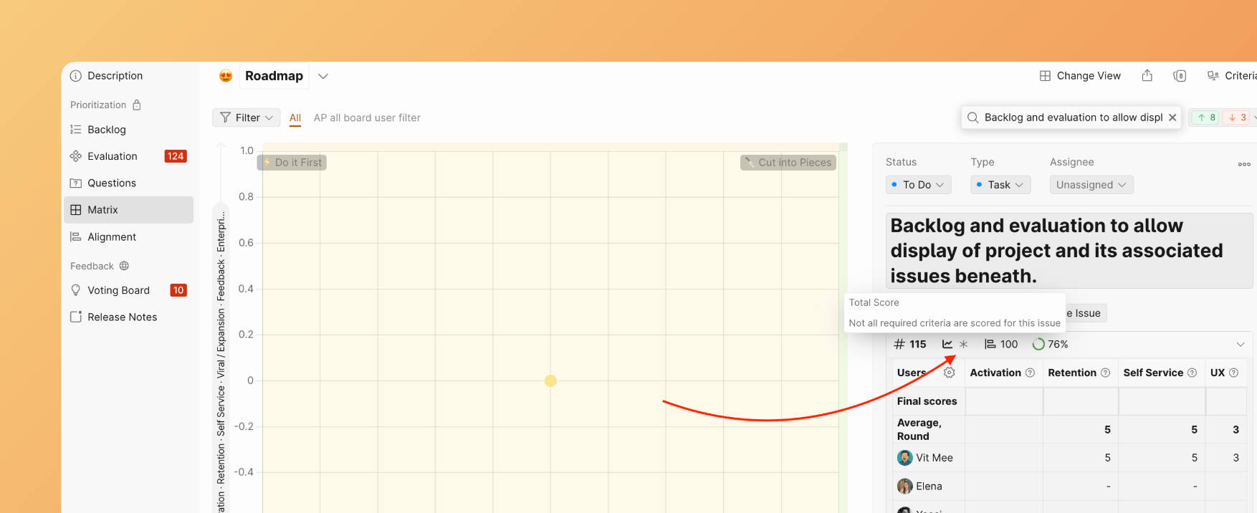This screenshot has height=513, width=1257.
Task: Clear the search field with the X icon
Action: click(x=1172, y=118)
